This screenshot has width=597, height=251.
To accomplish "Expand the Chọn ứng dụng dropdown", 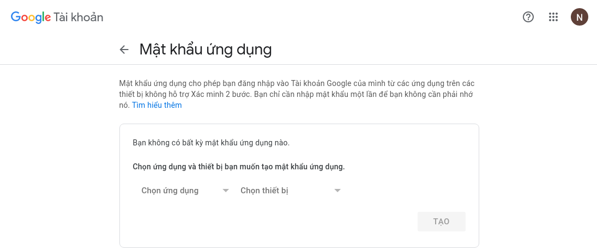I will pos(170,191).
